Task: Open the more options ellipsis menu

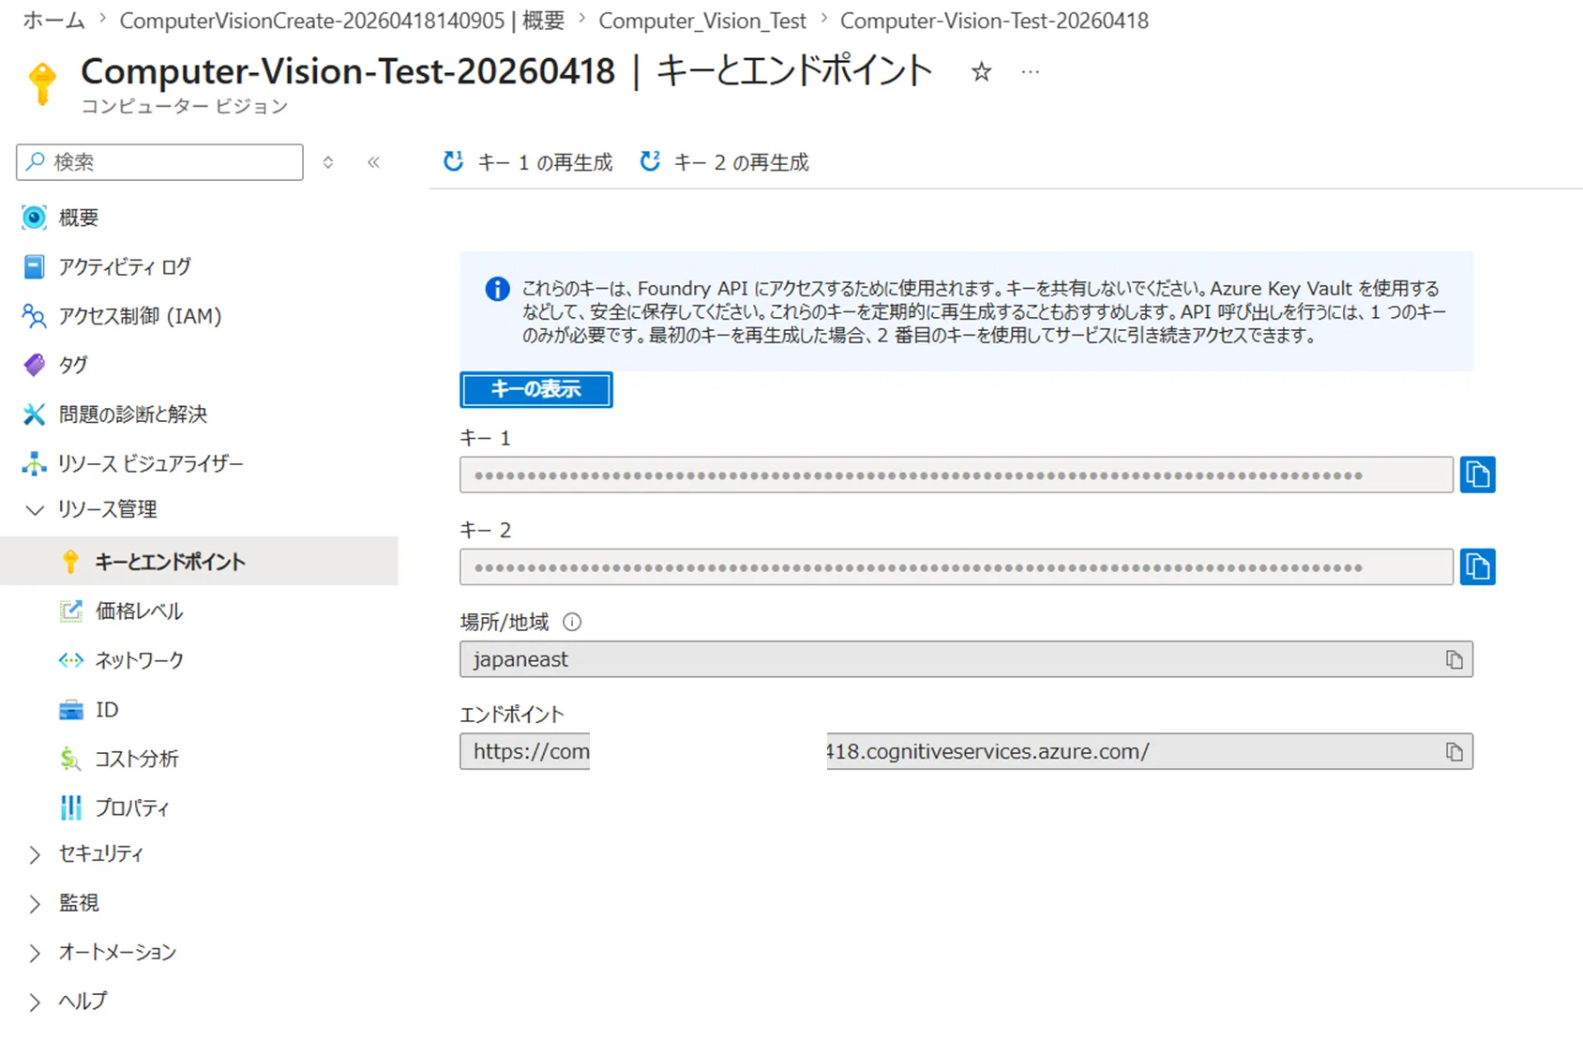Action: [1031, 72]
